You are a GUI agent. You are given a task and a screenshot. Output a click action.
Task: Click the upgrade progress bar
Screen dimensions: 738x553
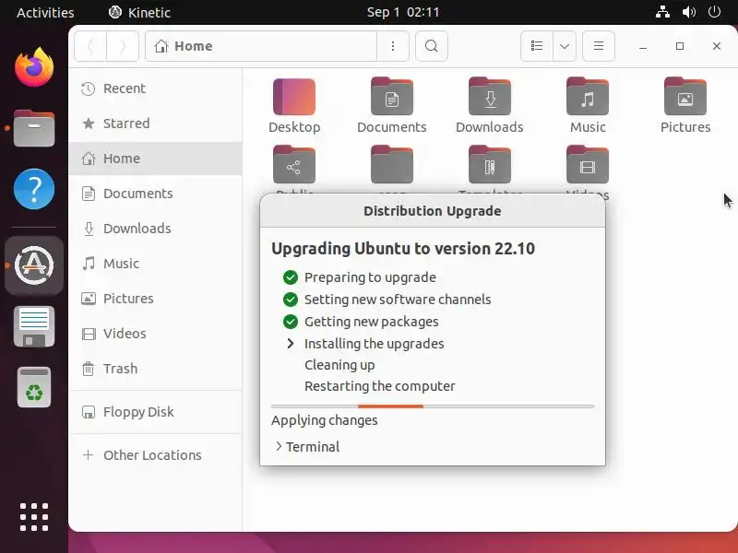tap(433, 406)
